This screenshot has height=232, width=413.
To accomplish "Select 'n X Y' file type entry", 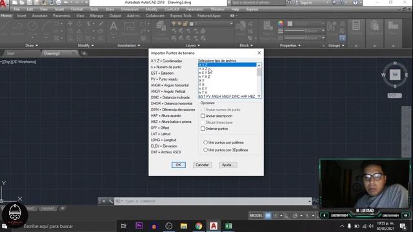I will 227,88.
